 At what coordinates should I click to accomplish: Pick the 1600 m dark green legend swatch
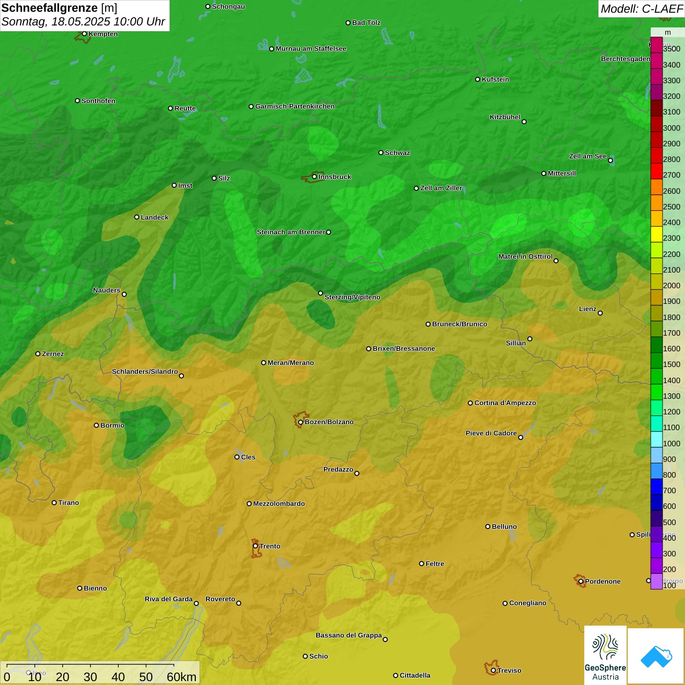click(x=656, y=345)
